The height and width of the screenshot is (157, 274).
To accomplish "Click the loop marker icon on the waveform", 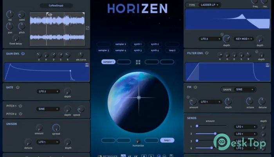I will coord(50,14).
